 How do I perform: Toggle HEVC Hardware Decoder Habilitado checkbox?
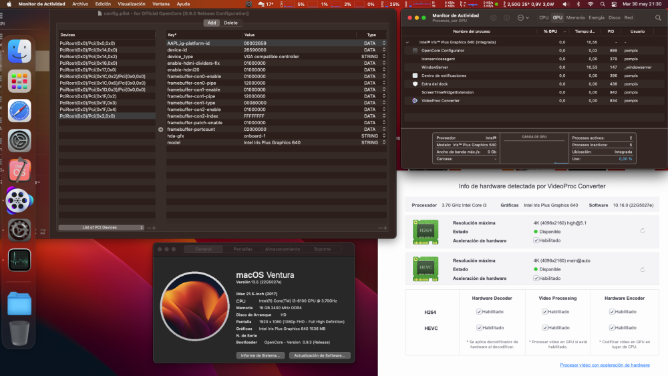pos(479,328)
